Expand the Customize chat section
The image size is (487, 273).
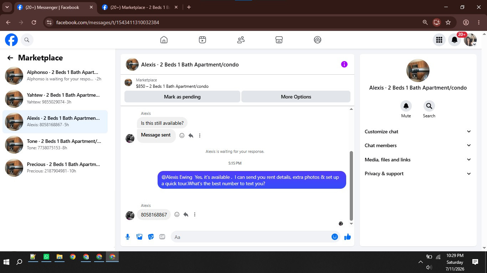418,132
